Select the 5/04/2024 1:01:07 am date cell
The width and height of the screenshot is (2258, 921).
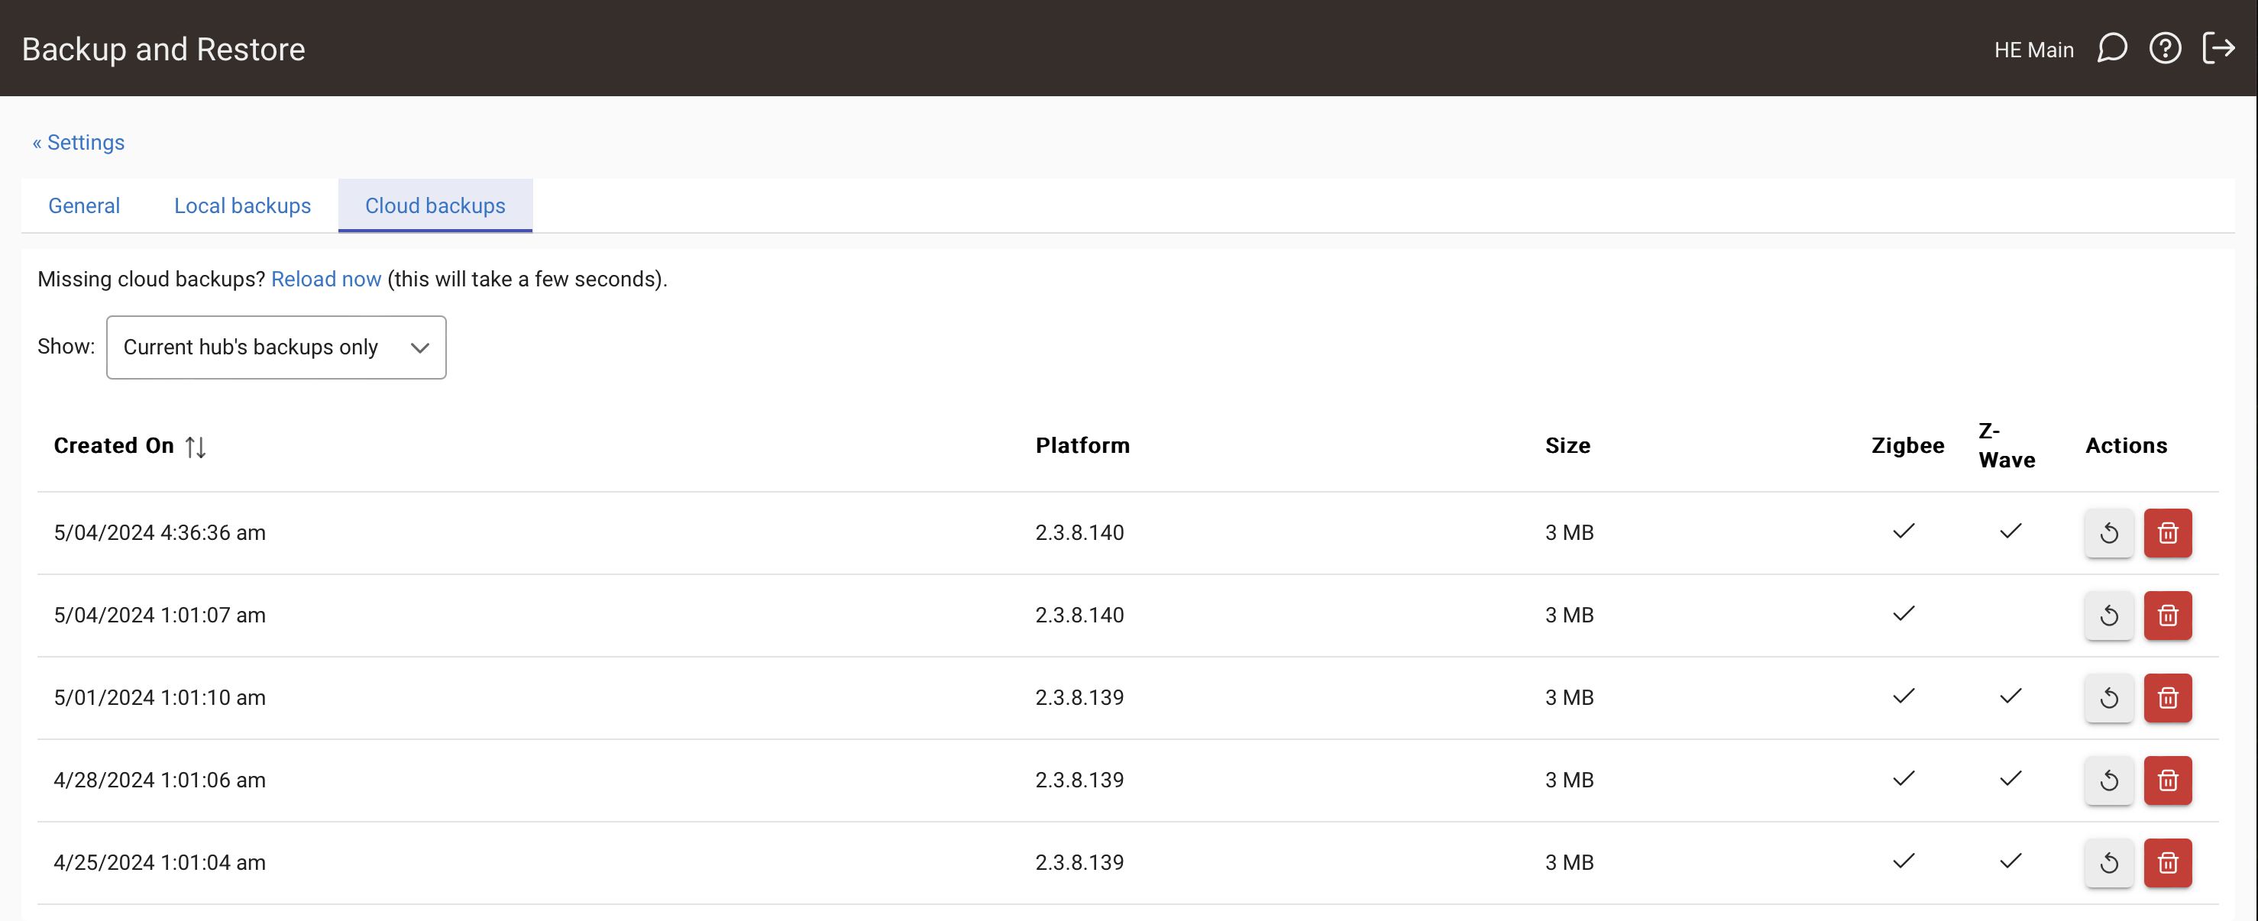click(160, 616)
